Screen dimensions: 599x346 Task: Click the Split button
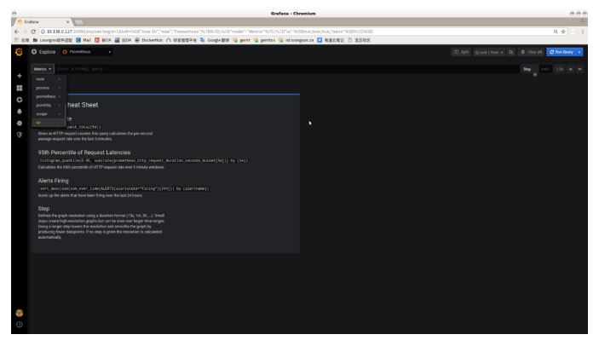(461, 52)
